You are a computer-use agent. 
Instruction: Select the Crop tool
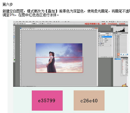(x=14, y=32)
